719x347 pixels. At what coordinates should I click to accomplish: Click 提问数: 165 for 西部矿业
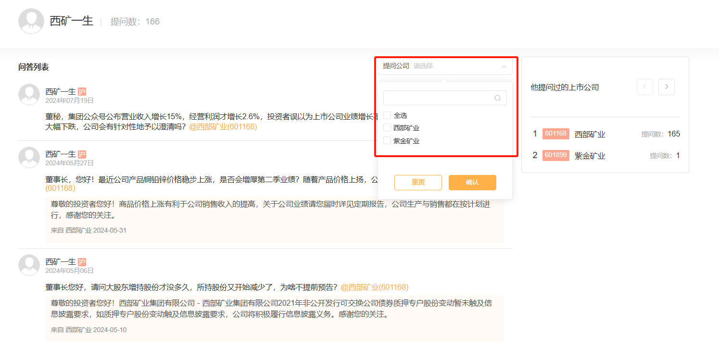(x=660, y=134)
